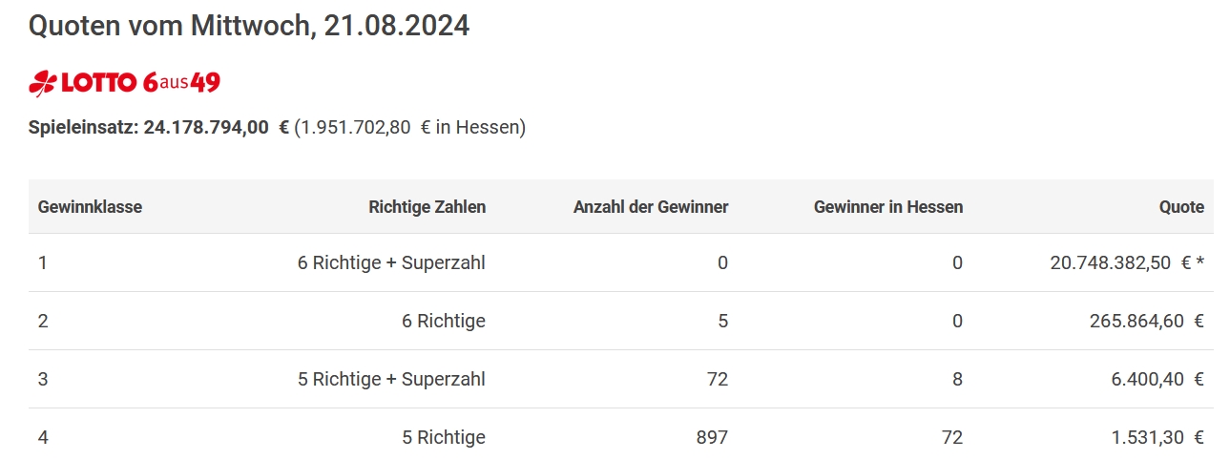
Task: Click the Hessen winners value 8
Action: click(957, 379)
